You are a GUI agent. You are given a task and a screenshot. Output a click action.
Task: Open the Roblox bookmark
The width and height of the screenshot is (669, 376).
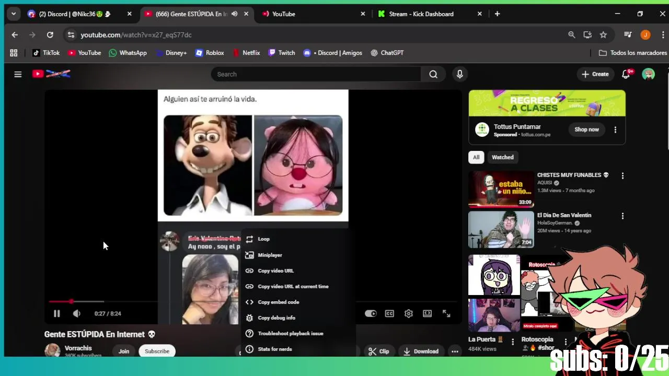click(x=210, y=53)
